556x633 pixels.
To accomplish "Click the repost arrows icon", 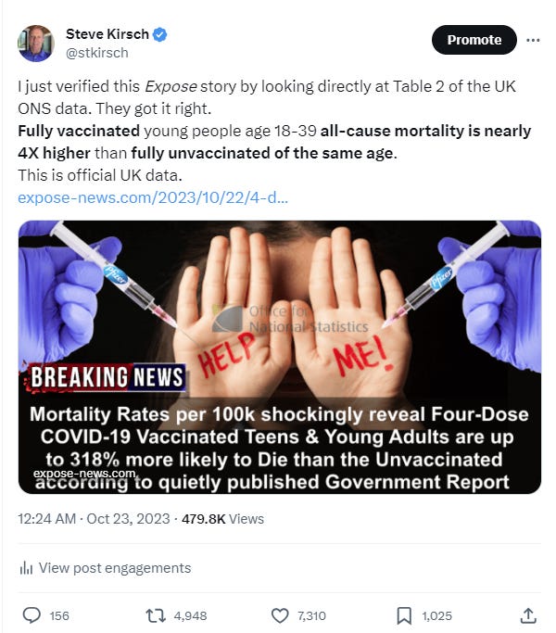I will tap(156, 615).
